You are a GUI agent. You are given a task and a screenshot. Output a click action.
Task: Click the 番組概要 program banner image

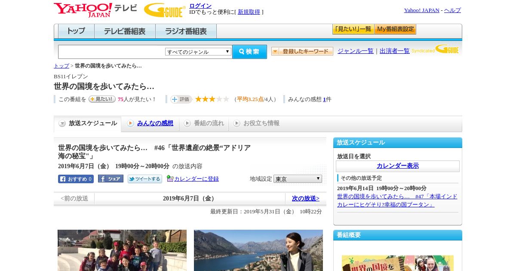398,263
